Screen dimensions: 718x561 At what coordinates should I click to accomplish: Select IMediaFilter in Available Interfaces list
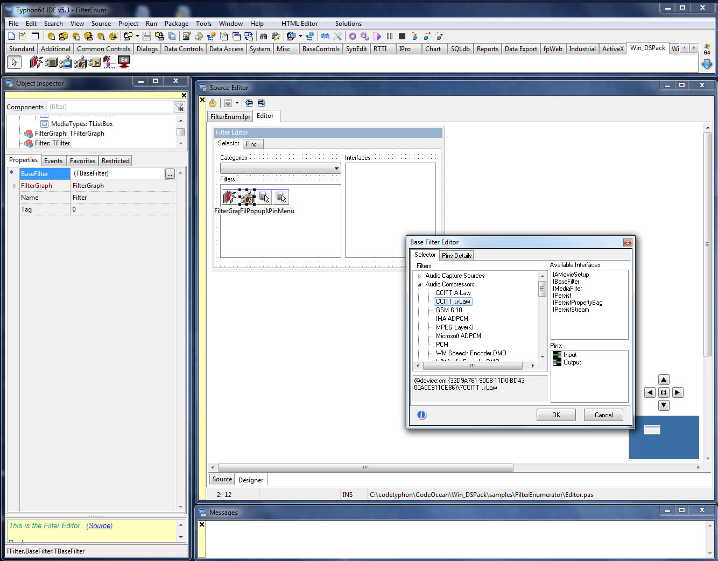coord(567,289)
